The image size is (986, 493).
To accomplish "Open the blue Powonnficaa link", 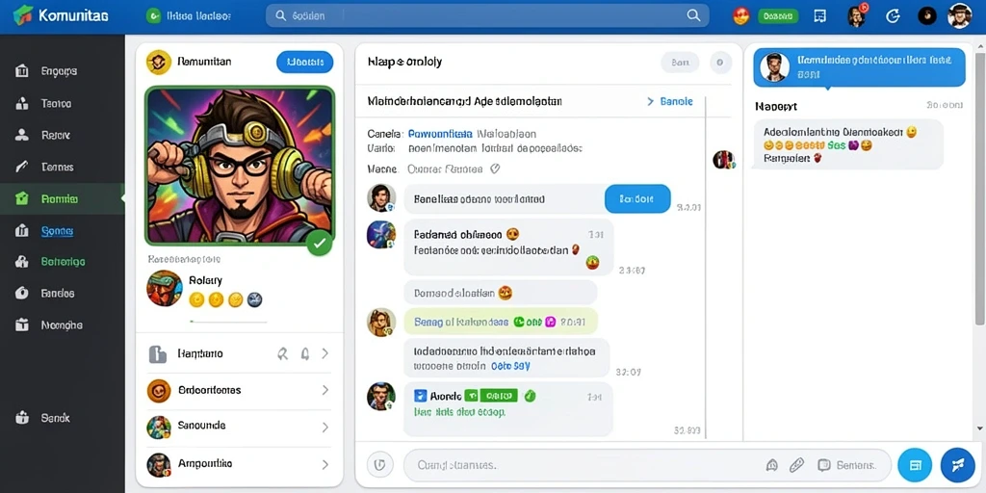I will (x=440, y=134).
